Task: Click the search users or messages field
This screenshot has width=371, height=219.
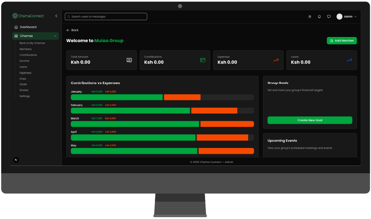Action: (x=106, y=16)
